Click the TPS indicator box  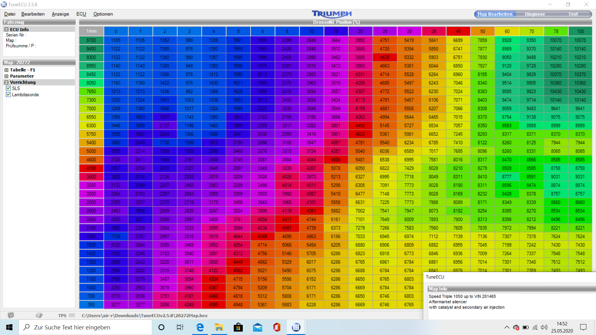coord(72,315)
